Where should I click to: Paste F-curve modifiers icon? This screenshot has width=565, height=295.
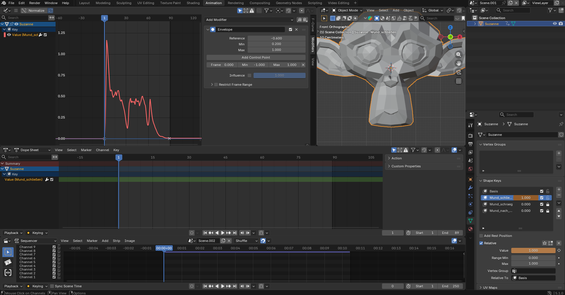tap(305, 20)
